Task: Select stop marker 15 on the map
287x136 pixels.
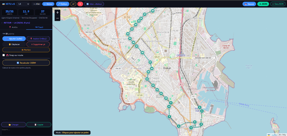Action: click(149, 72)
